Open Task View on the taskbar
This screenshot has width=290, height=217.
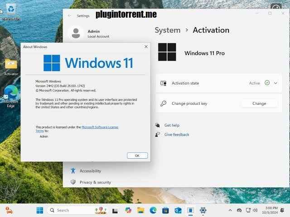(115, 211)
